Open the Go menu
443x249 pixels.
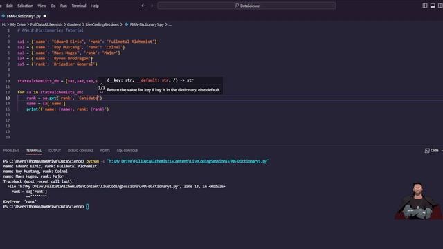tap(53, 6)
